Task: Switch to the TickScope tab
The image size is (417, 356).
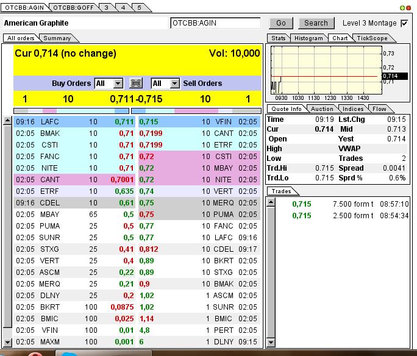Action: click(371, 38)
